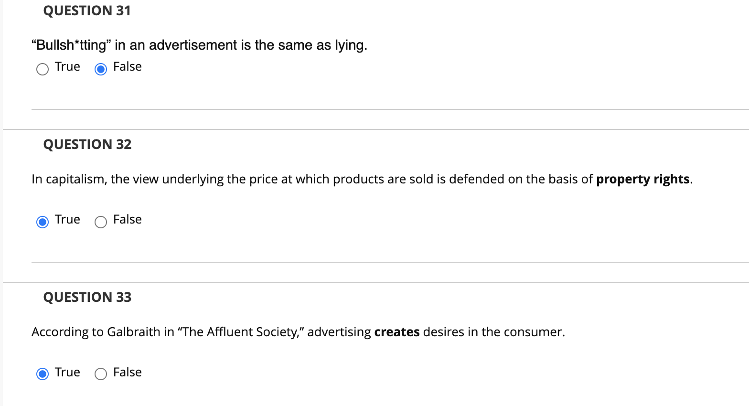
Task: Select True for Question 33
Action: point(42,374)
